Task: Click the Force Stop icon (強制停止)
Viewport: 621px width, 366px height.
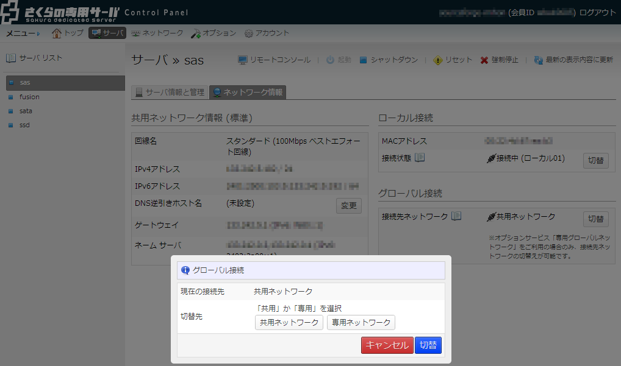Action: point(484,60)
